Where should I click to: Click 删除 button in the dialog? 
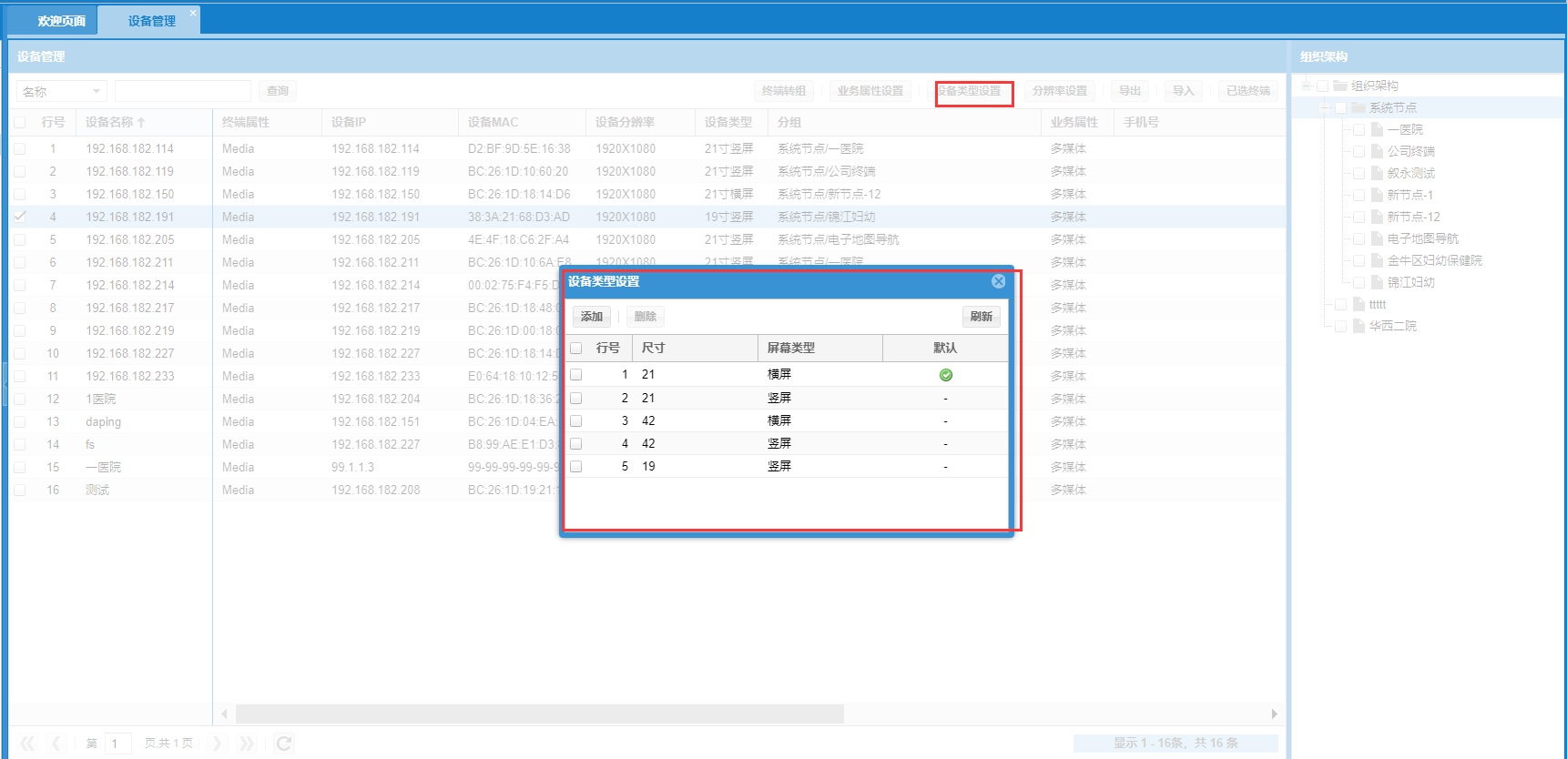pos(646,316)
